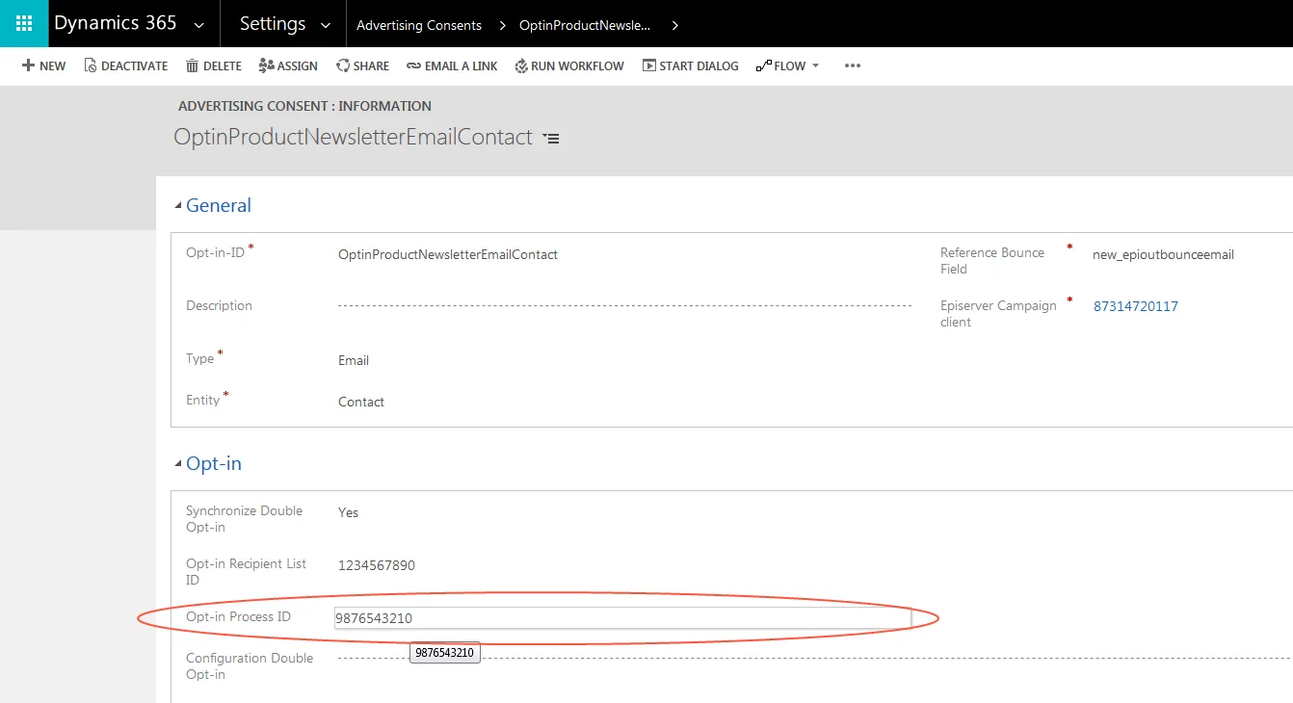
Task: Click the FLOW connector icon
Action: tap(764, 65)
